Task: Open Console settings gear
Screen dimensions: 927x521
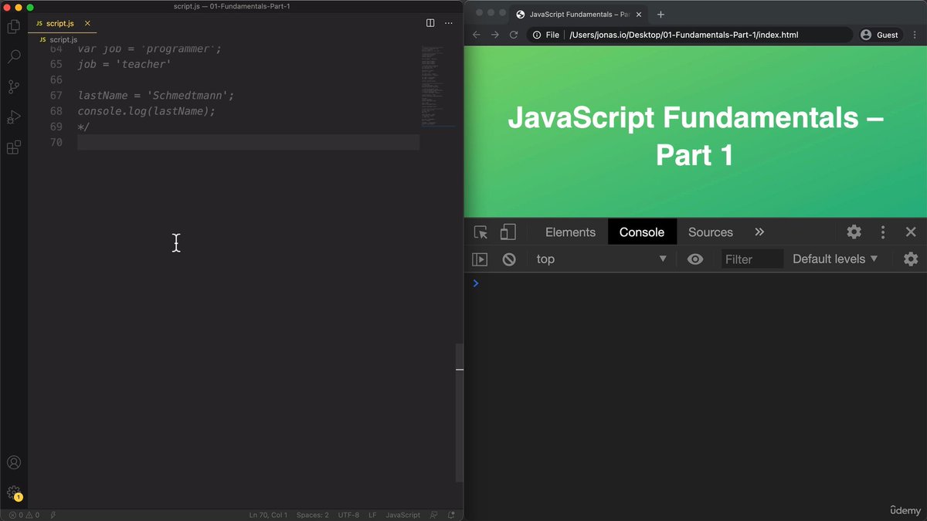Action: point(911,259)
